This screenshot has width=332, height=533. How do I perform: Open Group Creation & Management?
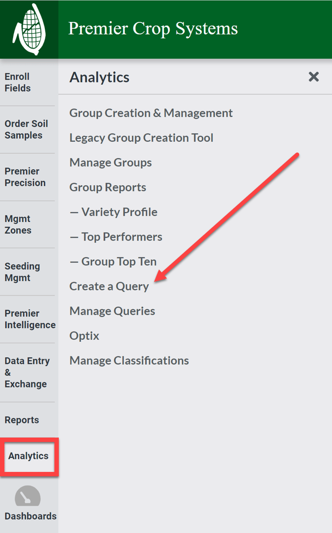(x=151, y=113)
